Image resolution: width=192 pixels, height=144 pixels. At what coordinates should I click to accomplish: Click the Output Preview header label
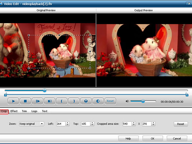tap(143, 10)
